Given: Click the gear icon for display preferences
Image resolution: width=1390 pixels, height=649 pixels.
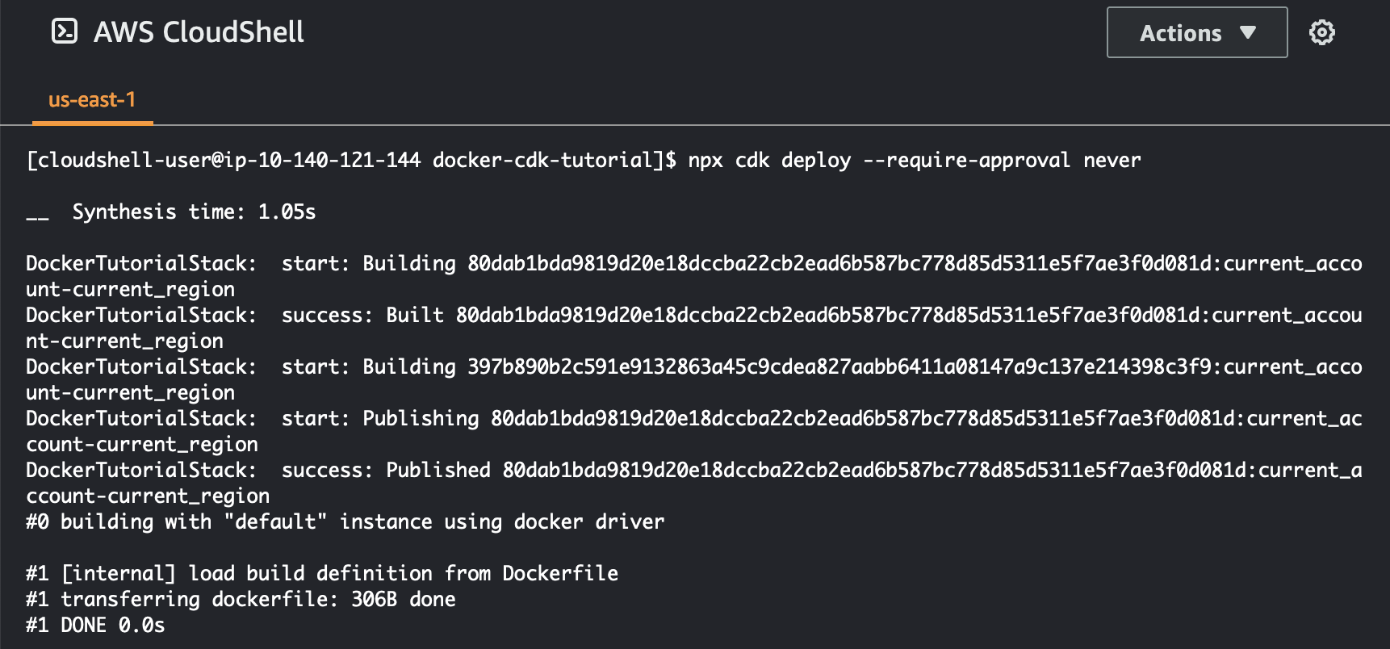Looking at the screenshot, I should (1321, 32).
